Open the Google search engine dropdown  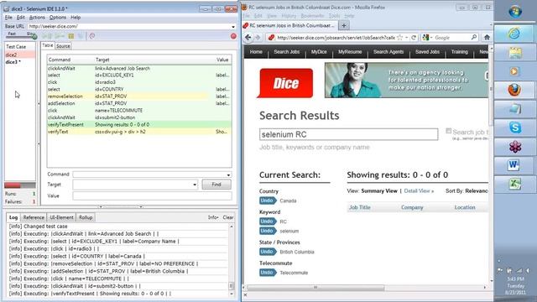click(x=427, y=37)
